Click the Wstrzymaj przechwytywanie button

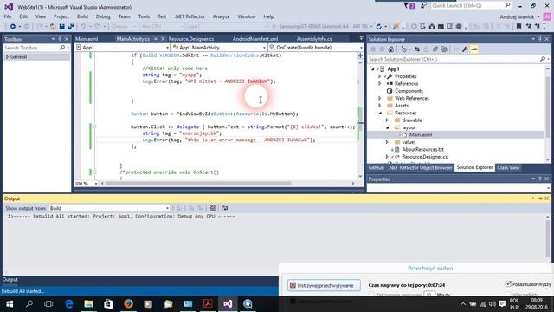pos(324,285)
